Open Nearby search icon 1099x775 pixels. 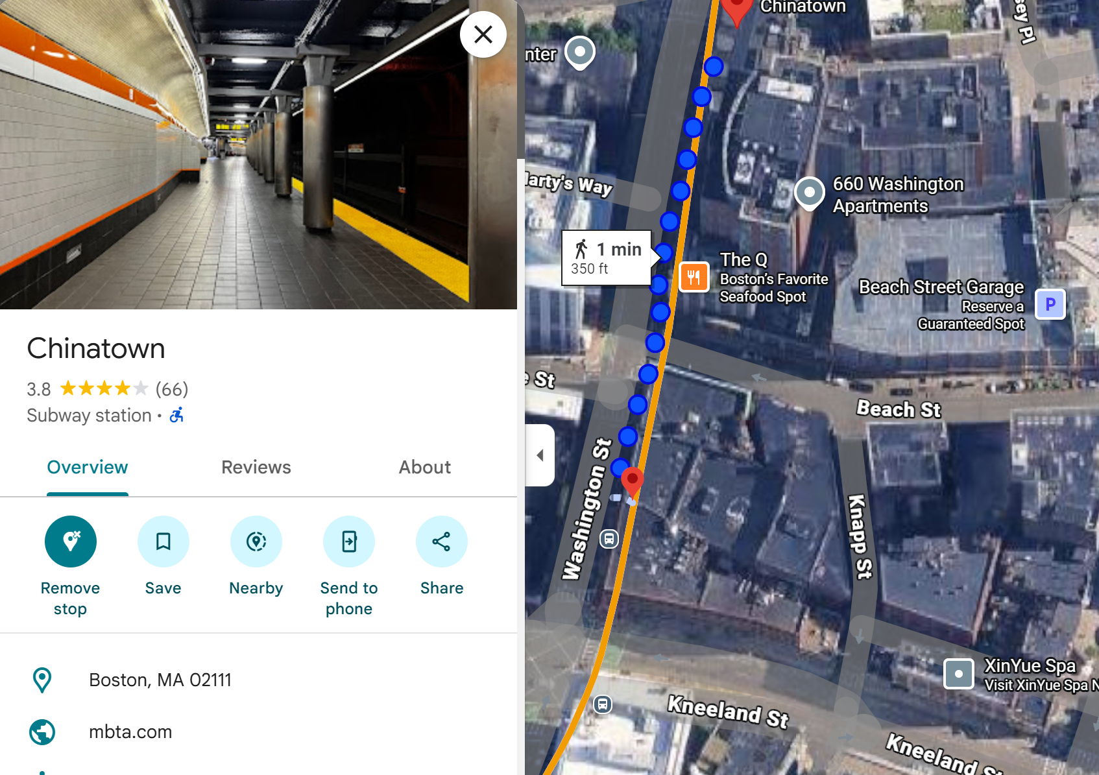(256, 542)
